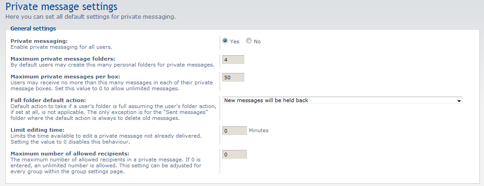Click the arrow on the folder action dropdown
Viewport: 484px width, 186px height.
(x=459, y=100)
